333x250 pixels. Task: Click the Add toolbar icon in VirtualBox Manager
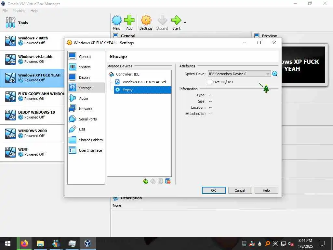(x=129, y=23)
